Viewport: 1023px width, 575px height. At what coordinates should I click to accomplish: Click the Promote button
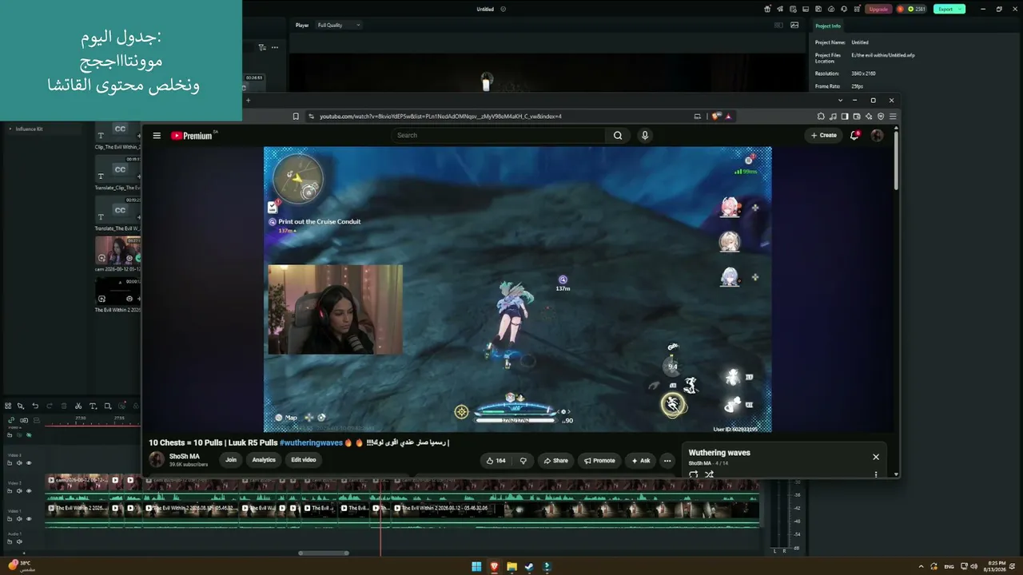tap(599, 461)
